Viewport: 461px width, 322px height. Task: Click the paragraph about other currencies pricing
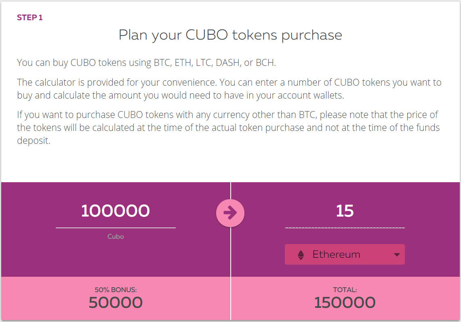[x=228, y=127]
